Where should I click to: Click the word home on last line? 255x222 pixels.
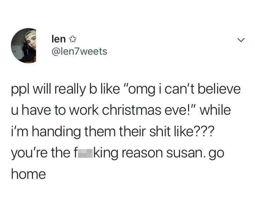(28, 174)
